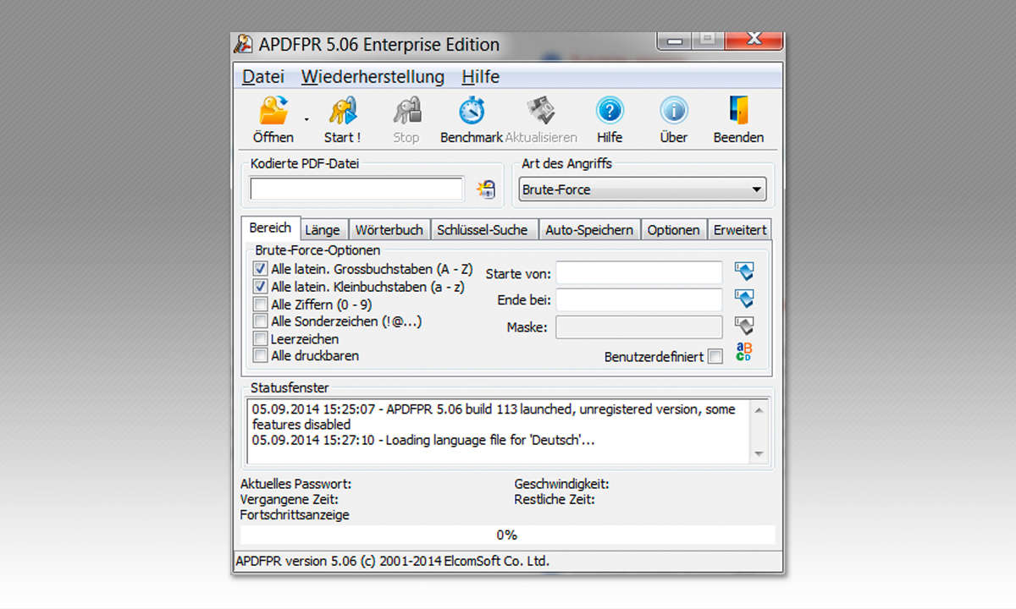Click the 'Fortschrittsanzeige' label
1016x609 pixels.
point(295,515)
